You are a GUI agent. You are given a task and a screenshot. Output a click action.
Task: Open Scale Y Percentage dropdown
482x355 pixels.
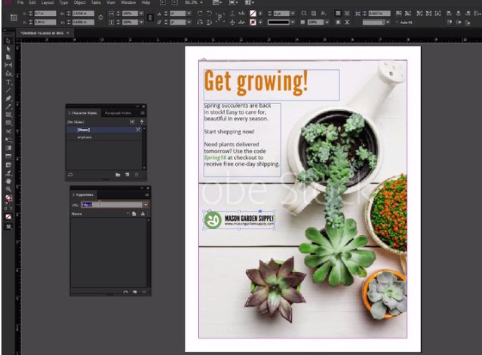coord(141,22)
